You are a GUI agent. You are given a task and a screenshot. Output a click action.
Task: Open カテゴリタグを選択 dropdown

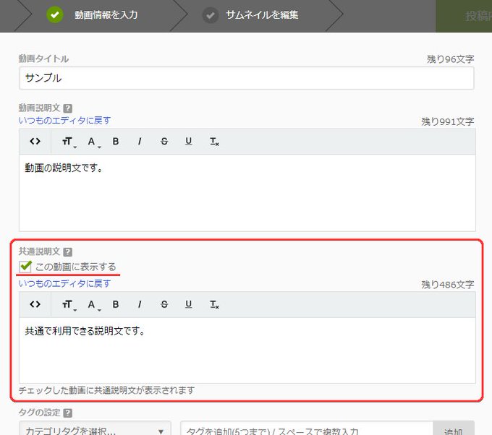95,428
